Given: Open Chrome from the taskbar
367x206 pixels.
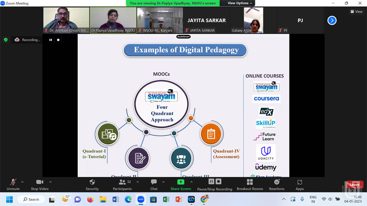Looking at the screenshot, I should click(204, 200).
